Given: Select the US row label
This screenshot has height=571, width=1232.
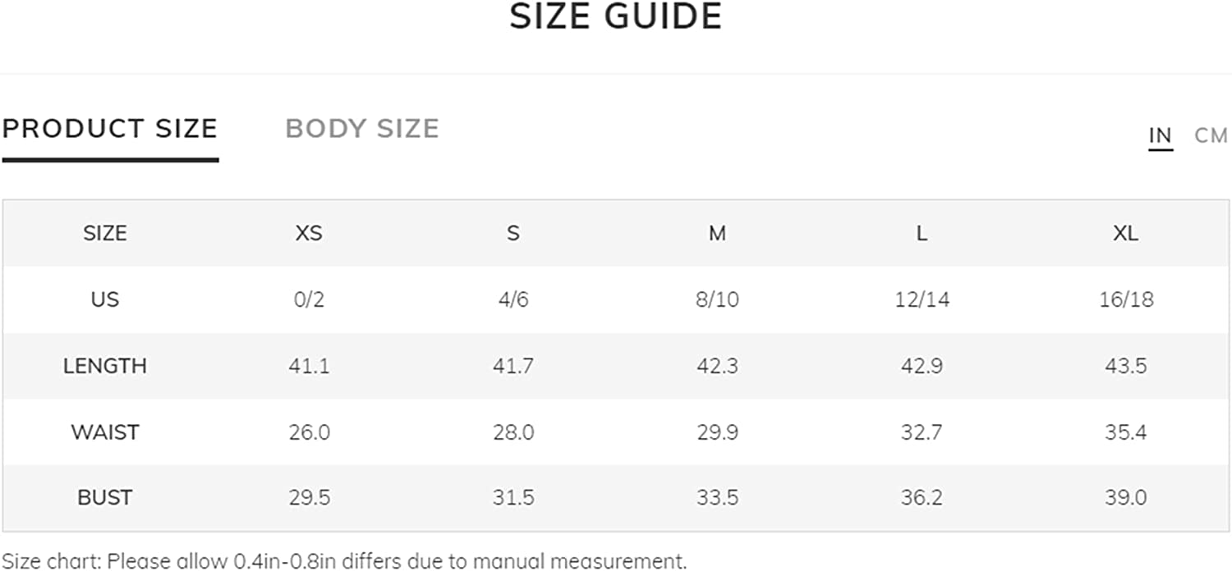Looking at the screenshot, I should coord(105,299).
